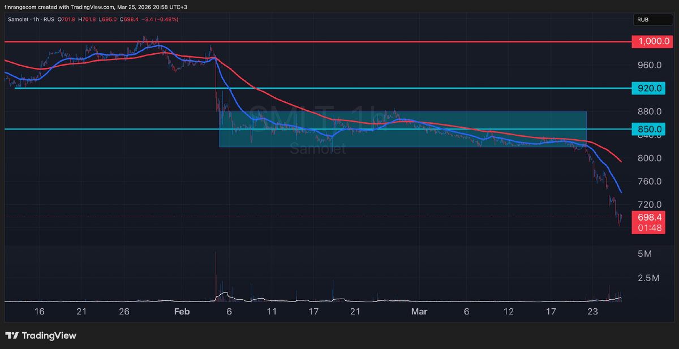This screenshot has height=349, width=679.
Task: Click the 01:48 bar countdown label
Action: (648, 228)
